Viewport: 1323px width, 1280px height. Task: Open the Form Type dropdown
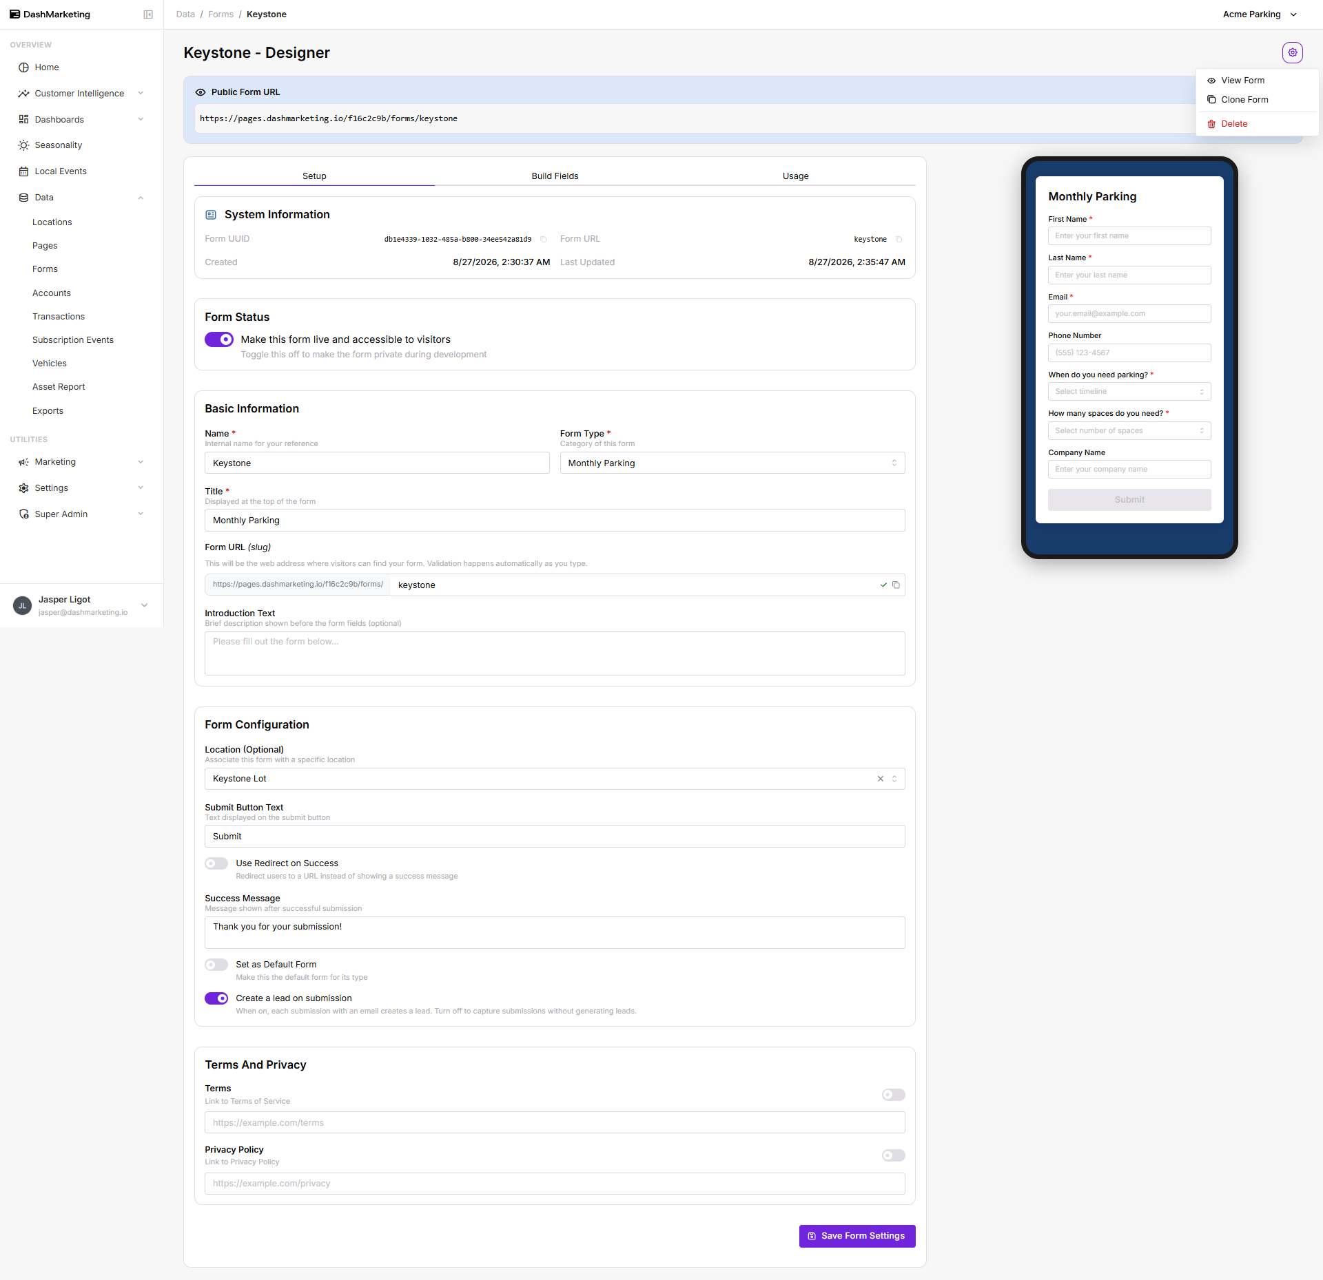point(732,463)
